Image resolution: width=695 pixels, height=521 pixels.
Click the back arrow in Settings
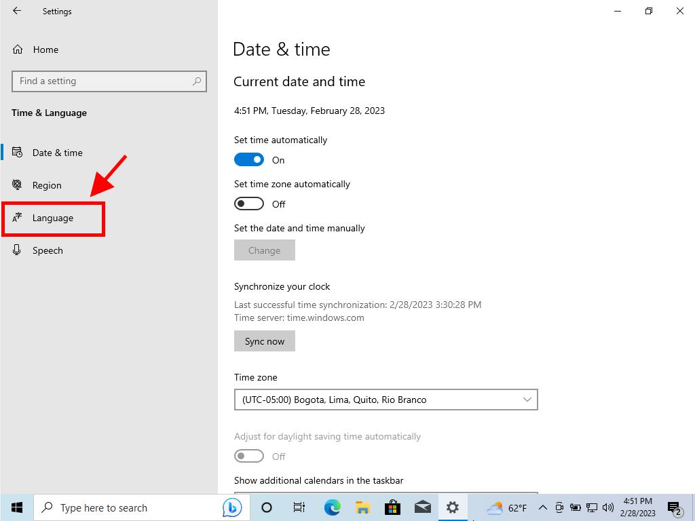point(17,11)
